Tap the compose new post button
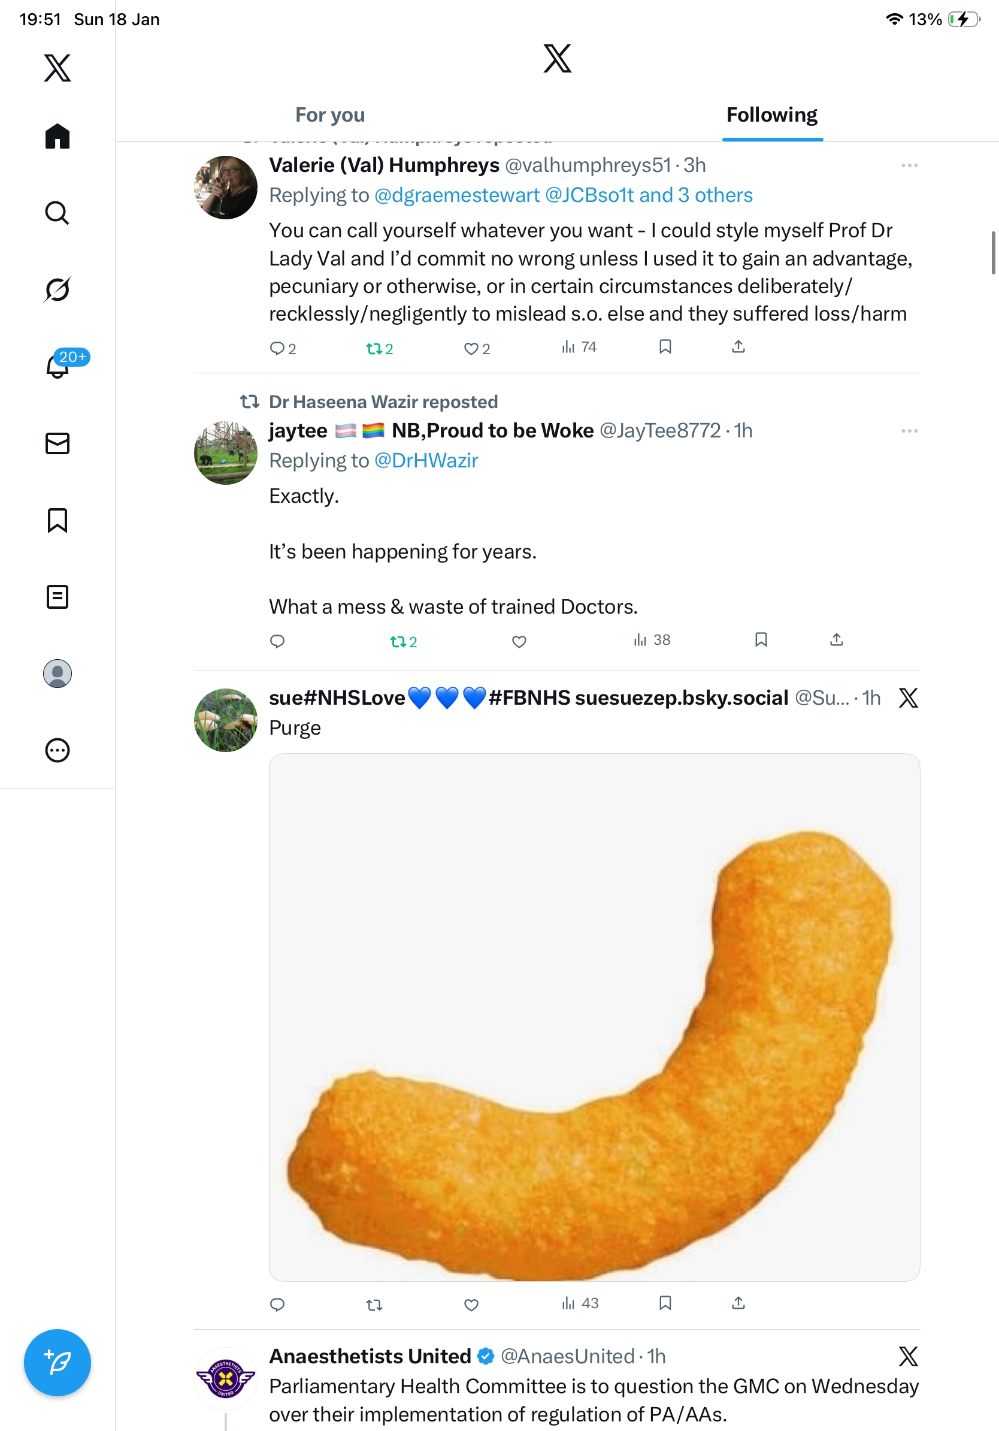The height and width of the screenshot is (1431, 999). [57, 1362]
